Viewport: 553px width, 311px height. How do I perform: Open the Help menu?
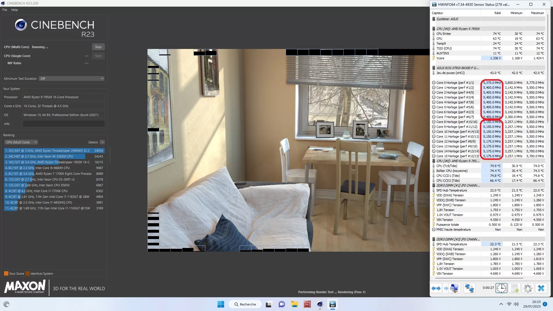14,10
